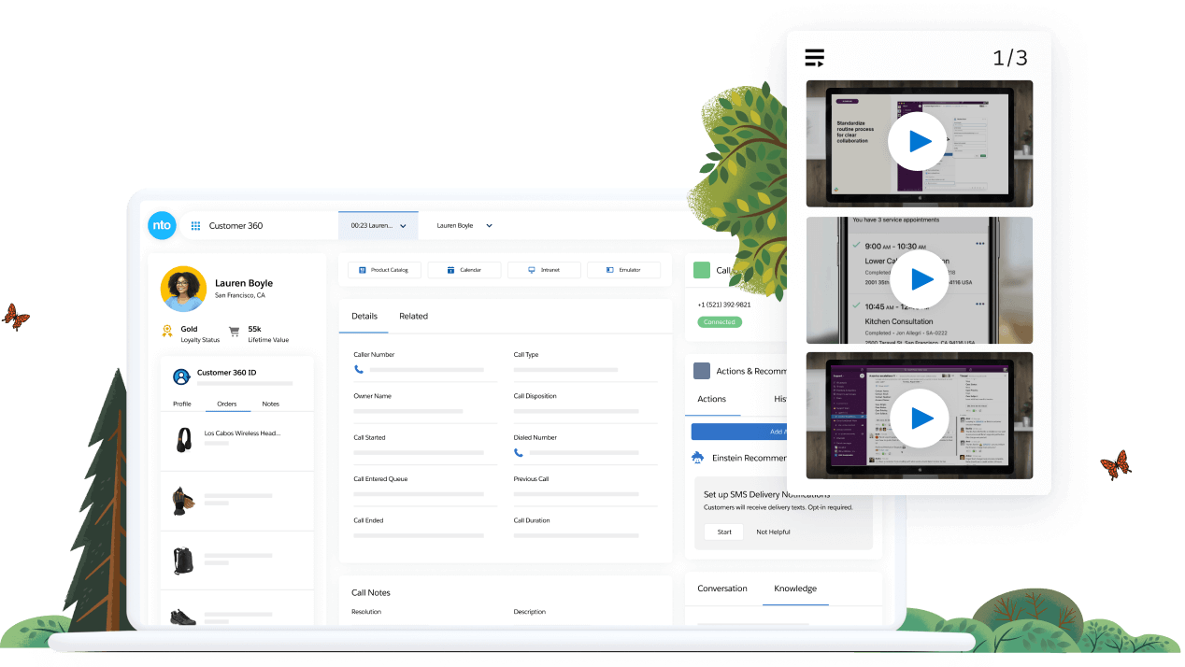Launch the Emulator button

(623, 270)
